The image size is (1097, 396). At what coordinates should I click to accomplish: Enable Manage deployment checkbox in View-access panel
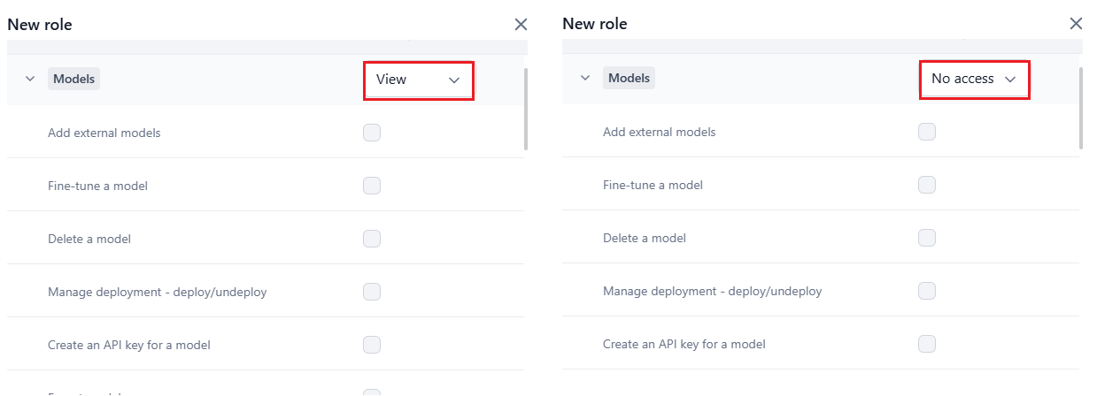click(x=372, y=292)
